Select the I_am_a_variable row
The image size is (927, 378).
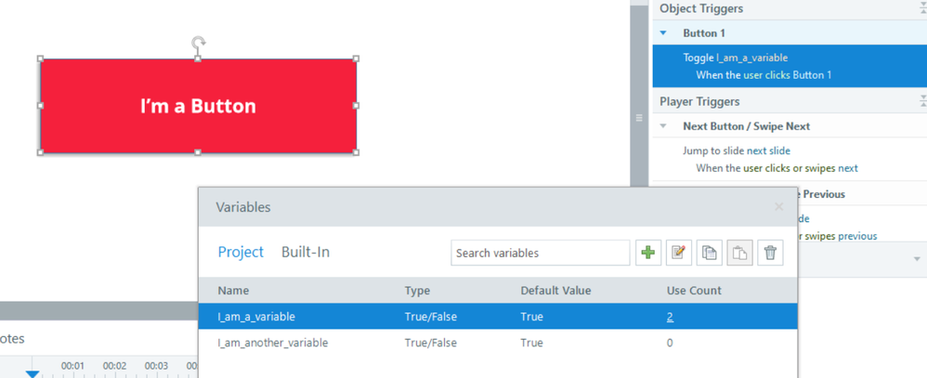498,317
